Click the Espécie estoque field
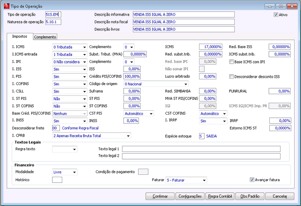The height and width of the screenshot is (206, 301). point(202,136)
